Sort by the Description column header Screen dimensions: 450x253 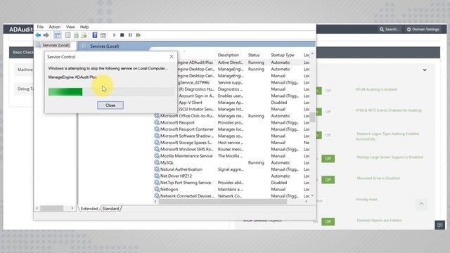pos(229,55)
